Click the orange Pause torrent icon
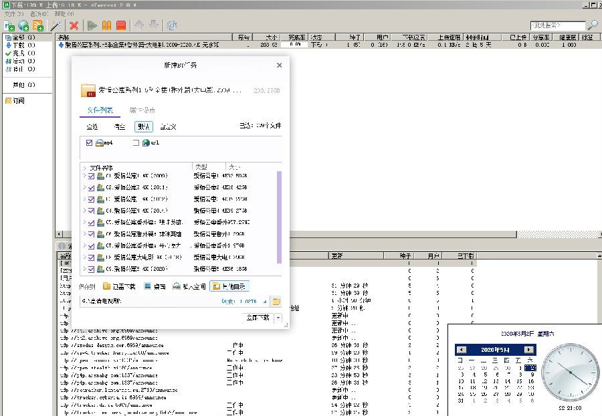The height and width of the screenshot is (416, 602). (x=106, y=25)
